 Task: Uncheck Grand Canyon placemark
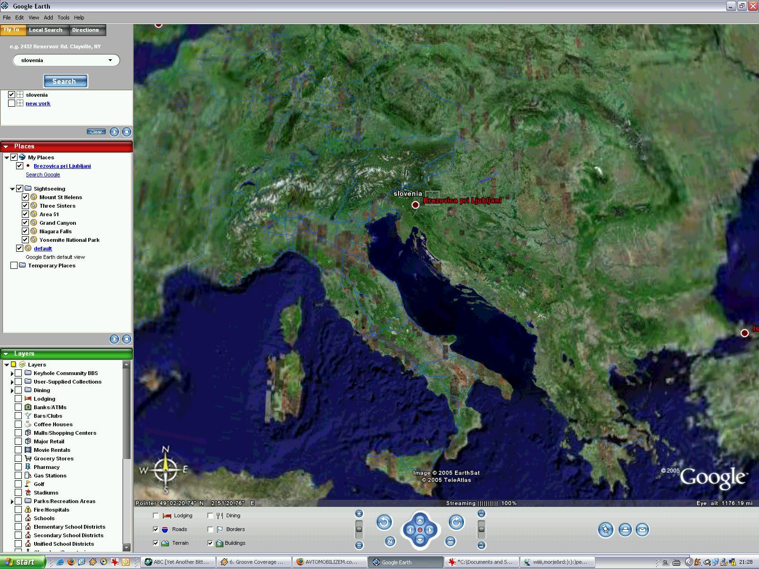coord(25,223)
